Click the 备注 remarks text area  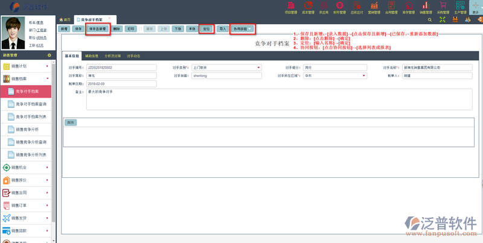[279, 99]
